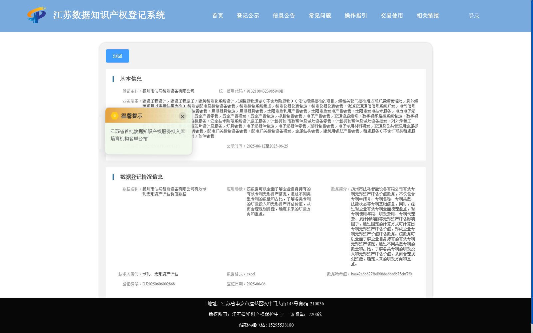
Task: Open 操作指引 from the top navigation
Action: coord(356,16)
